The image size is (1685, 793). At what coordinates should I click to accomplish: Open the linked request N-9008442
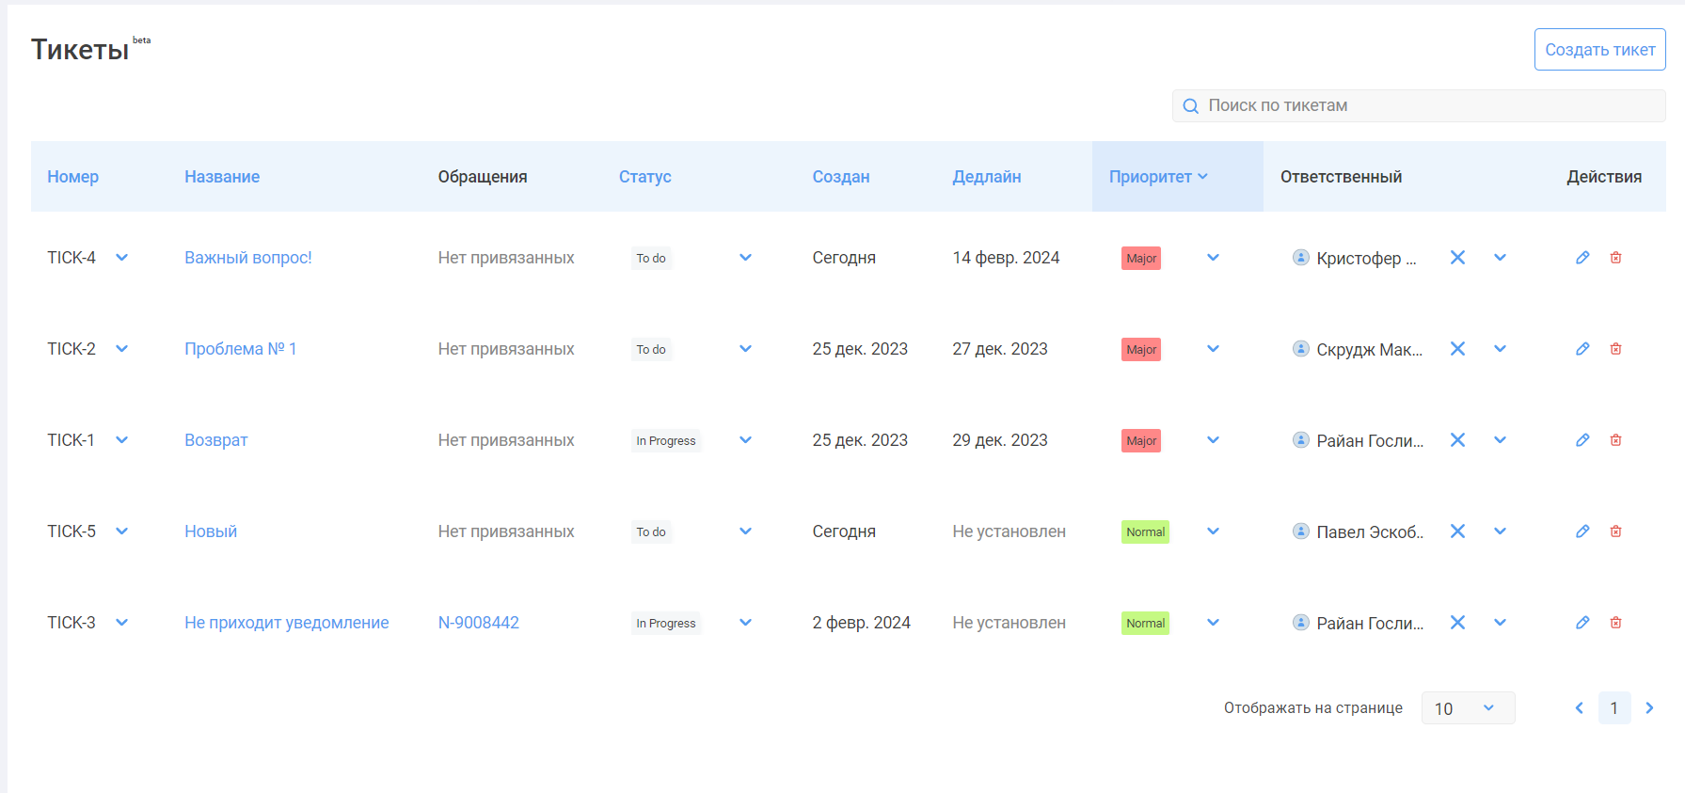pyautogui.click(x=478, y=623)
